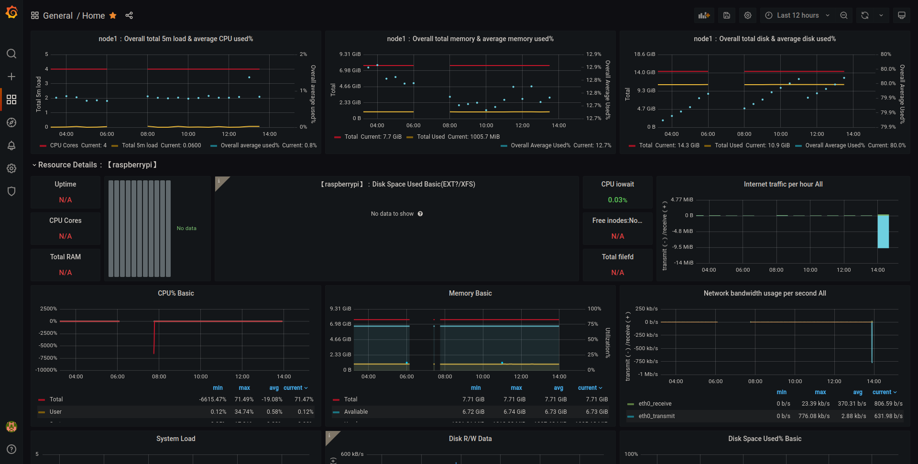Toggle eth0_receive series in bandwidth legend
Viewport: 918px width, 464px height.
click(655, 404)
